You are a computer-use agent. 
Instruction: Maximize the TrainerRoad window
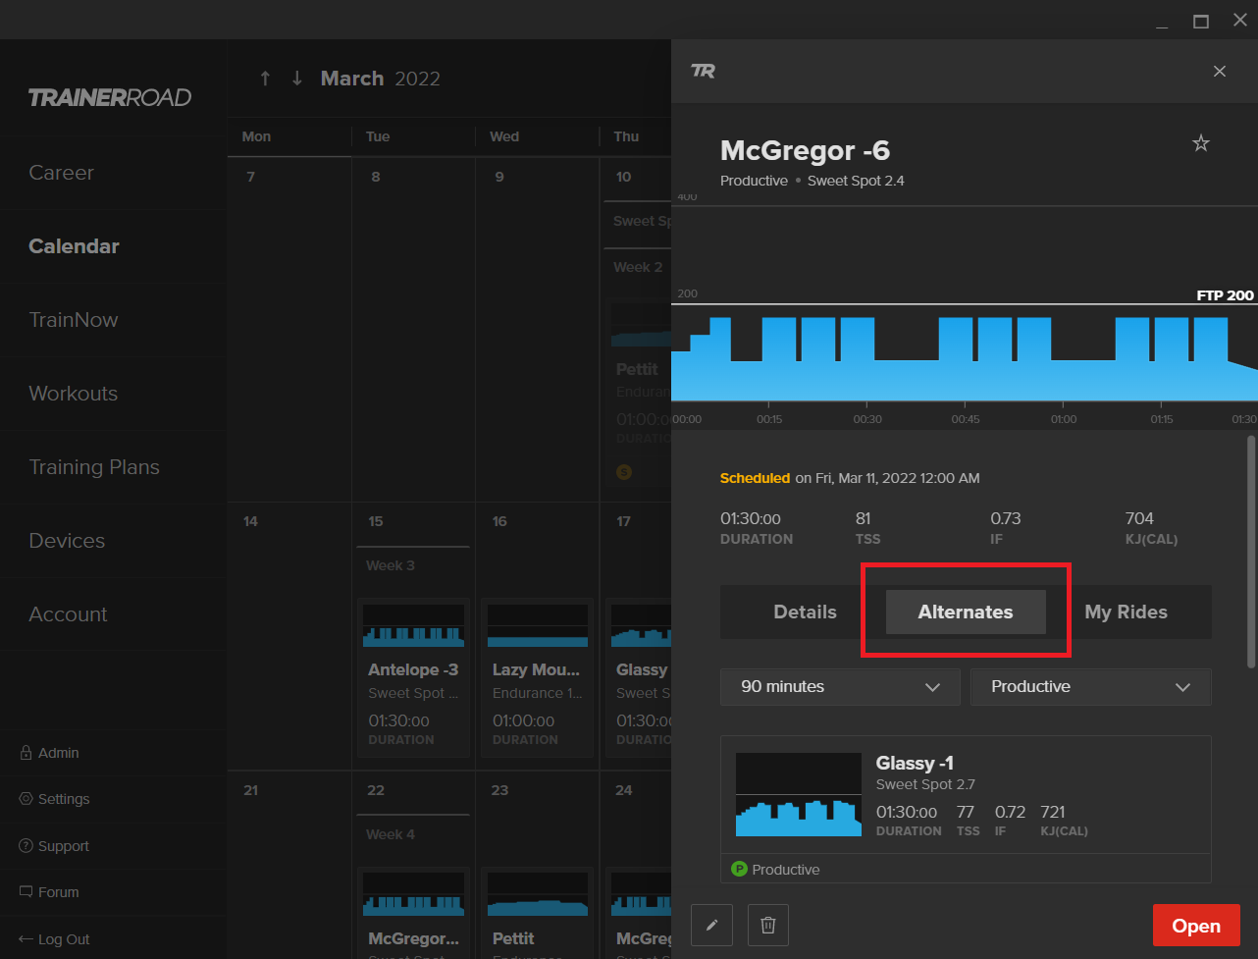(1201, 21)
